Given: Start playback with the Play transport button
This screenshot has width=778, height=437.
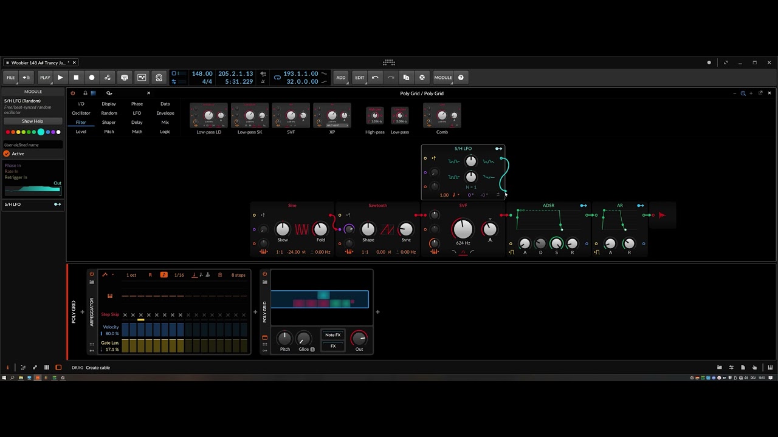Looking at the screenshot, I should (60, 77).
